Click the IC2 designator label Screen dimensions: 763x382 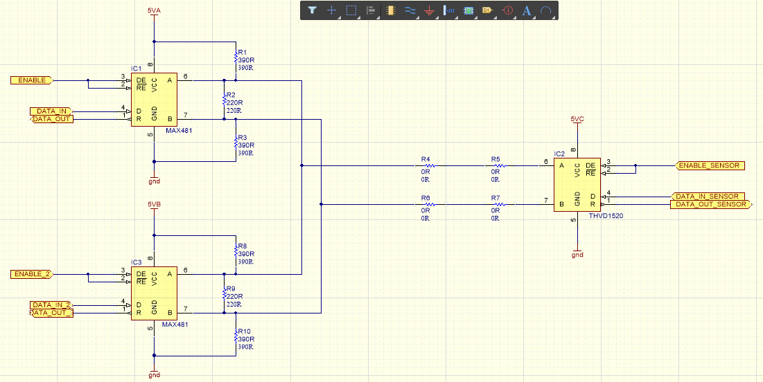pyautogui.click(x=559, y=154)
